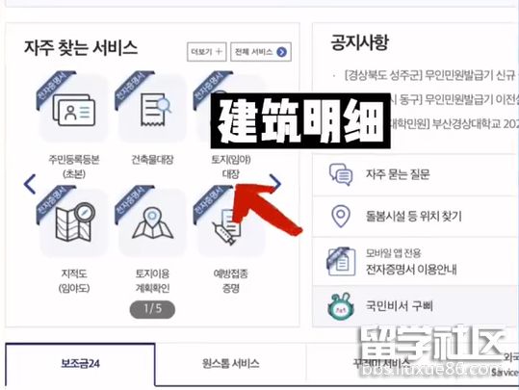Viewport: 519px width, 390px height.
Task: Switch to the 보조금24 tab
Action: click(80, 364)
